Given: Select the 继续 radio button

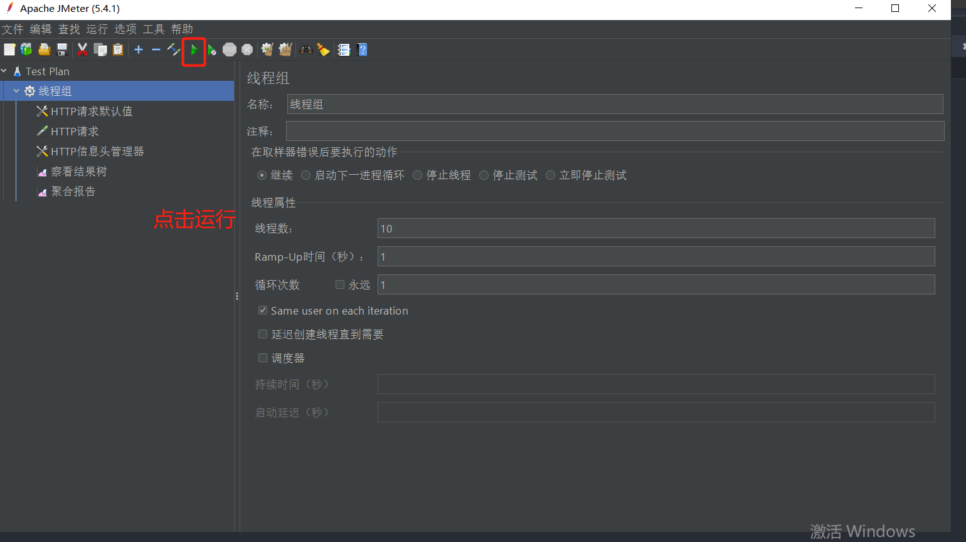Looking at the screenshot, I should pos(262,175).
